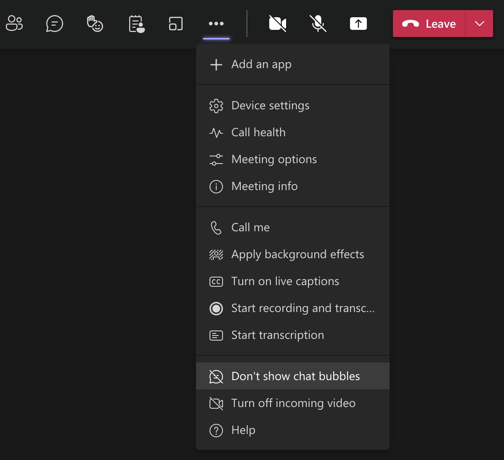The image size is (504, 460).
Task: Open the Rooms view icon
Action: 176,24
